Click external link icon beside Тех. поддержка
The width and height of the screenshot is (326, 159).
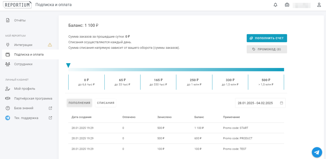[x=50, y=118]
